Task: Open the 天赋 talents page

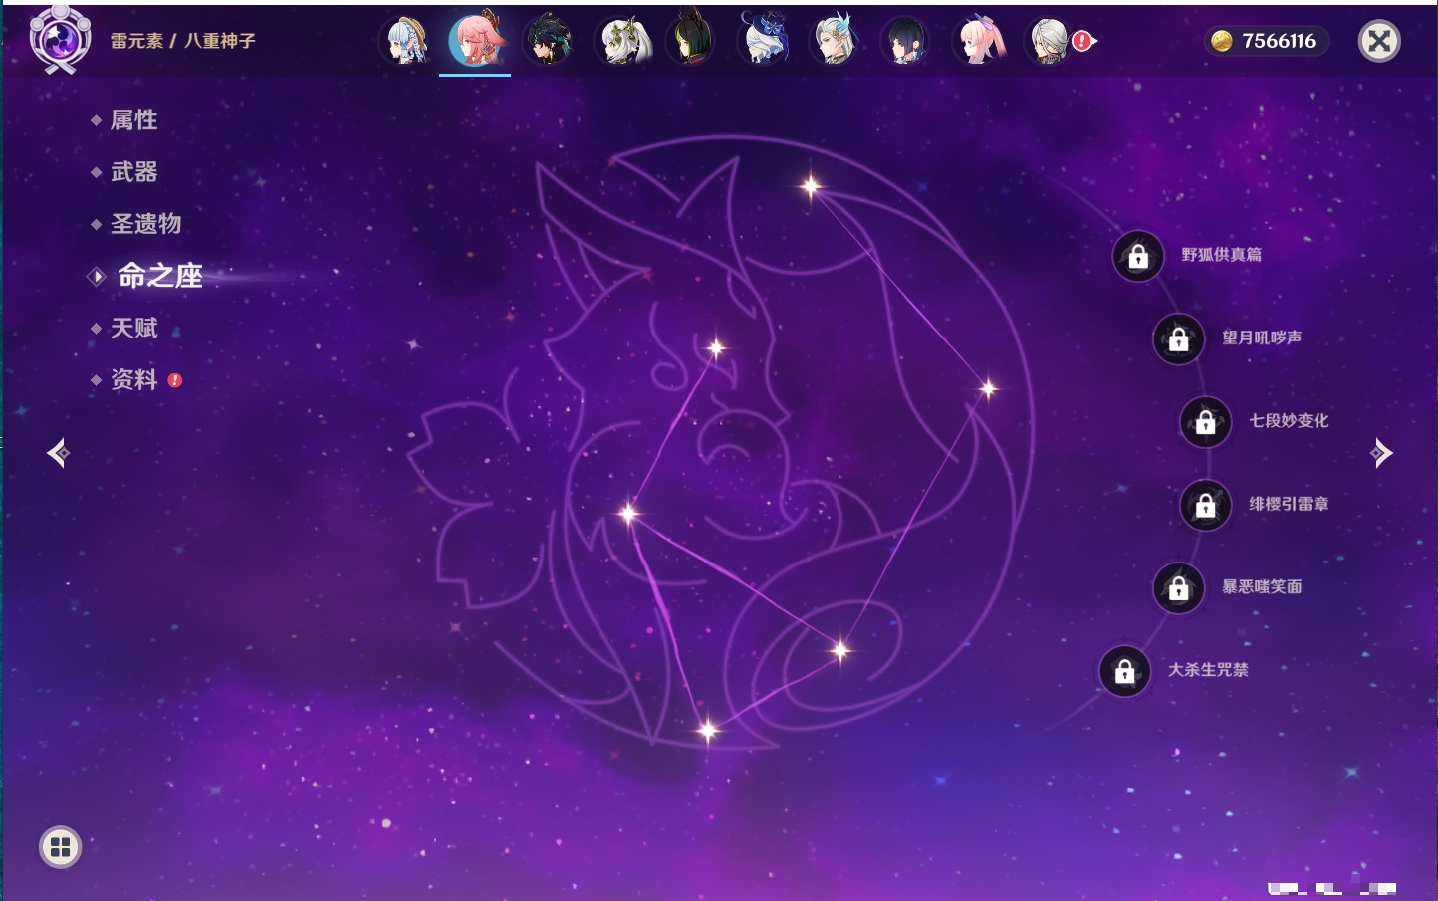Action: click(133, 328)
